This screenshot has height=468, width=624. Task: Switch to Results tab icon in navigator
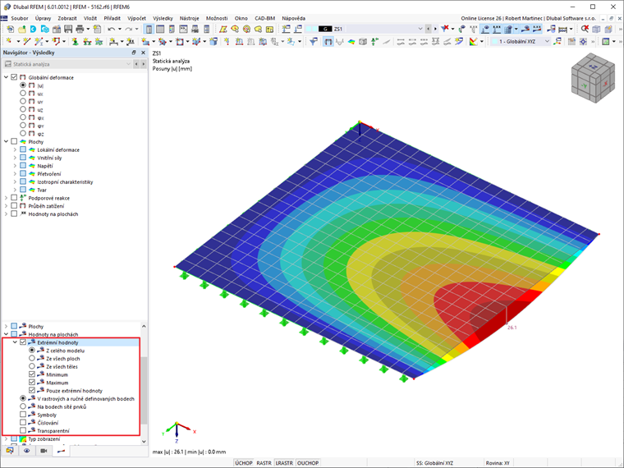[x=61, y=451]
